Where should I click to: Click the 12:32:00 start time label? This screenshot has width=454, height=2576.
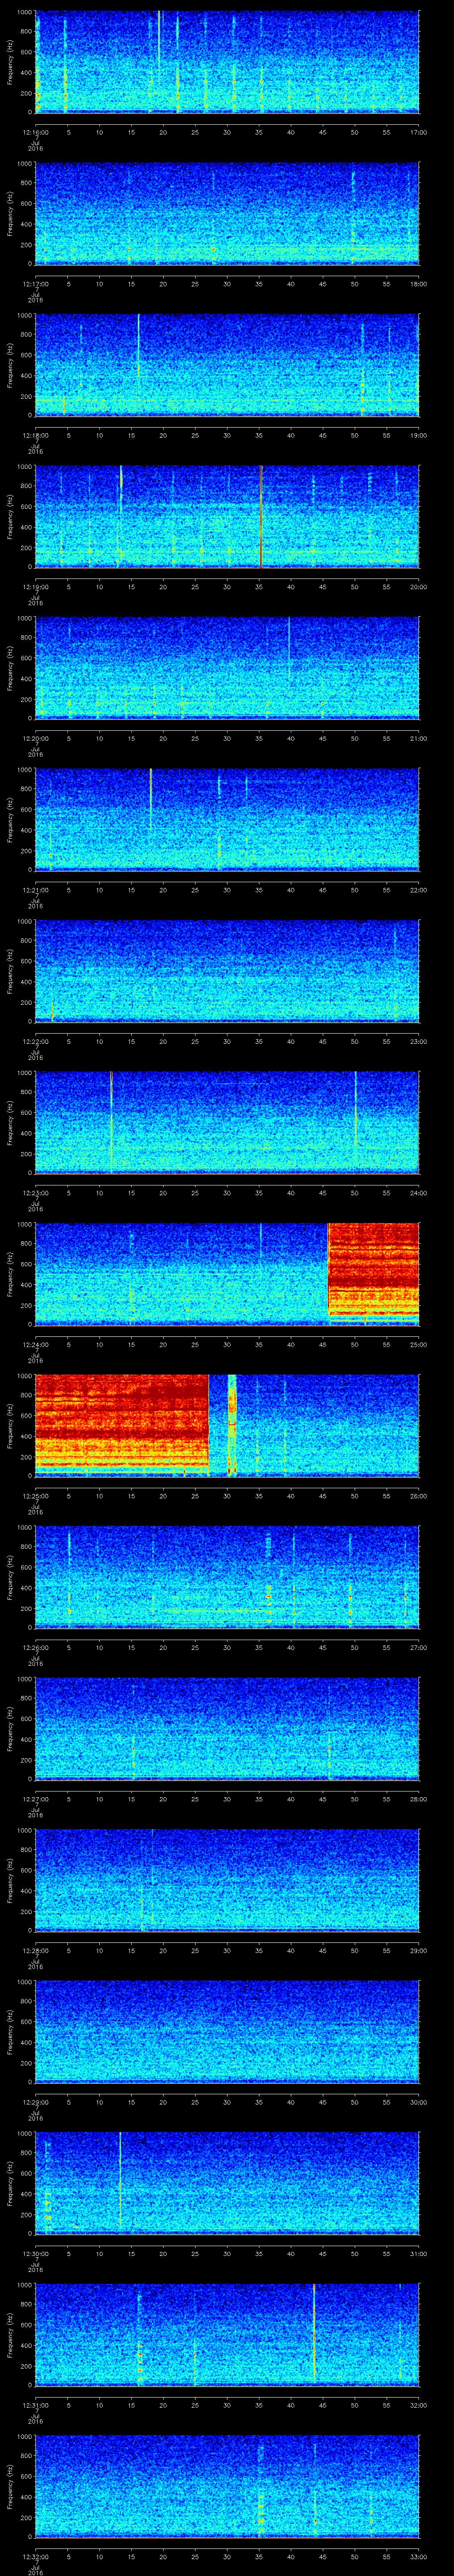[x=35, y=2556]
